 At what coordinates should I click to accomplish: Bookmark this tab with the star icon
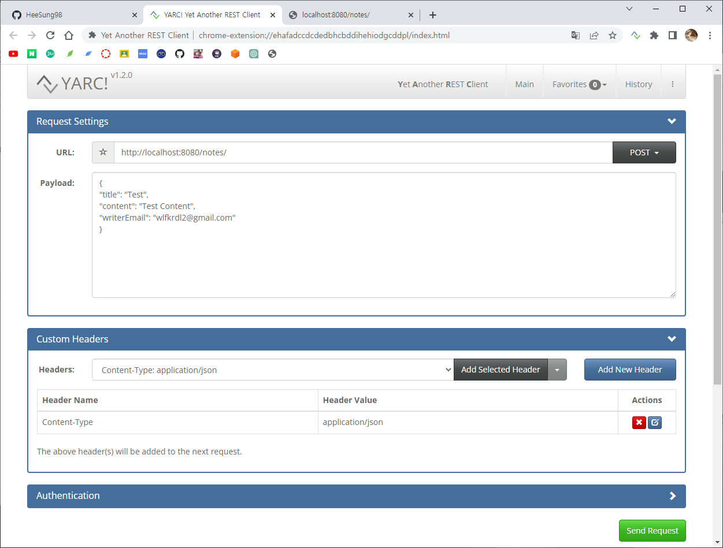[613, 35]
